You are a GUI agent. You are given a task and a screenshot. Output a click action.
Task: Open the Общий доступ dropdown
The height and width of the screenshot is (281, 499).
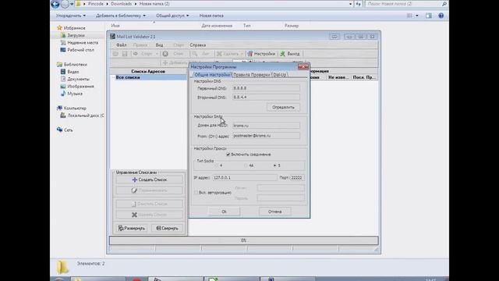coord(172,16)
